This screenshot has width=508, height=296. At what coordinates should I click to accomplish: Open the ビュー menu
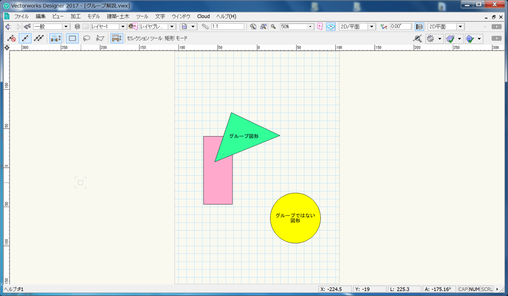[58, 16]
